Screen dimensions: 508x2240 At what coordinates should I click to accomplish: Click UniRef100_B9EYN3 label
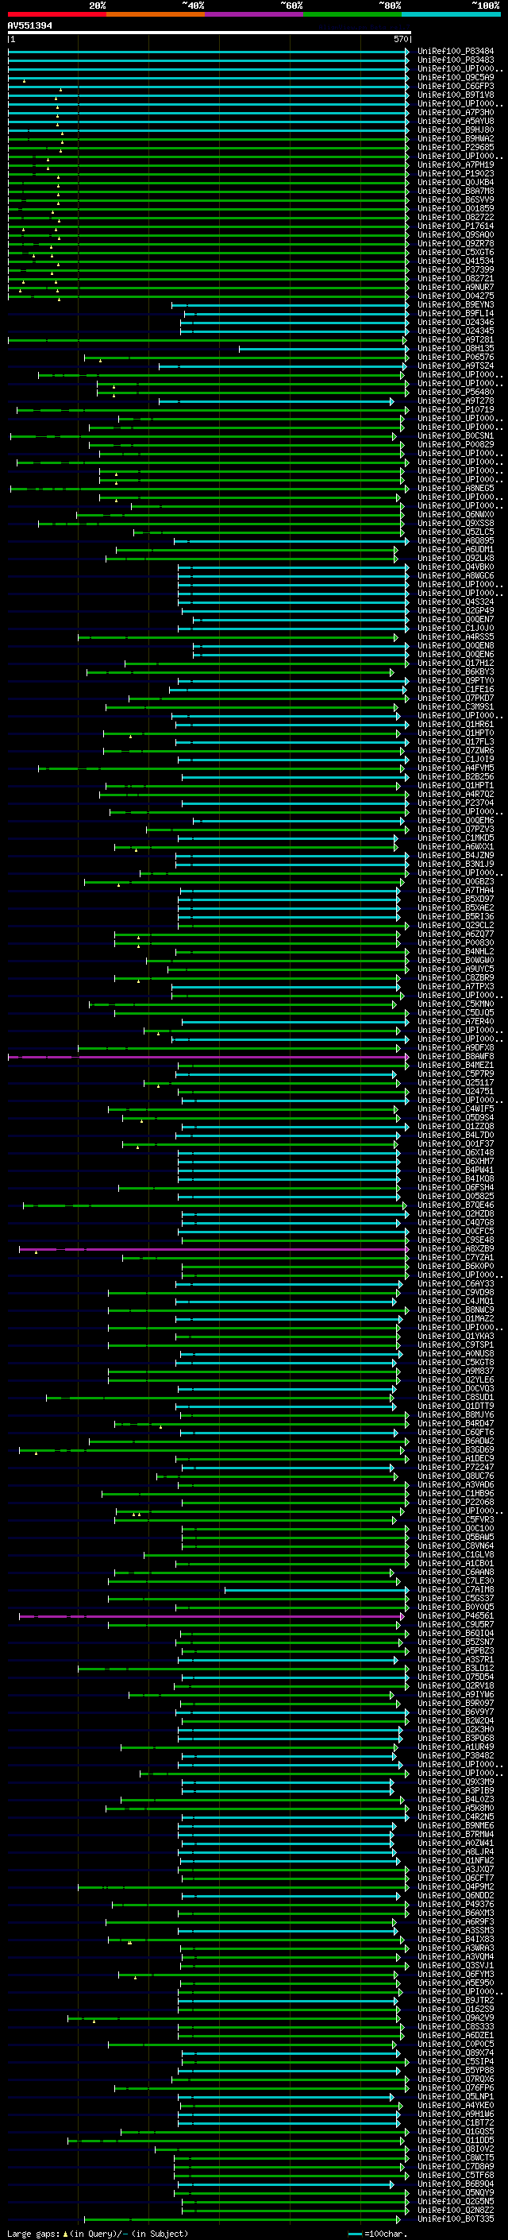456,305
